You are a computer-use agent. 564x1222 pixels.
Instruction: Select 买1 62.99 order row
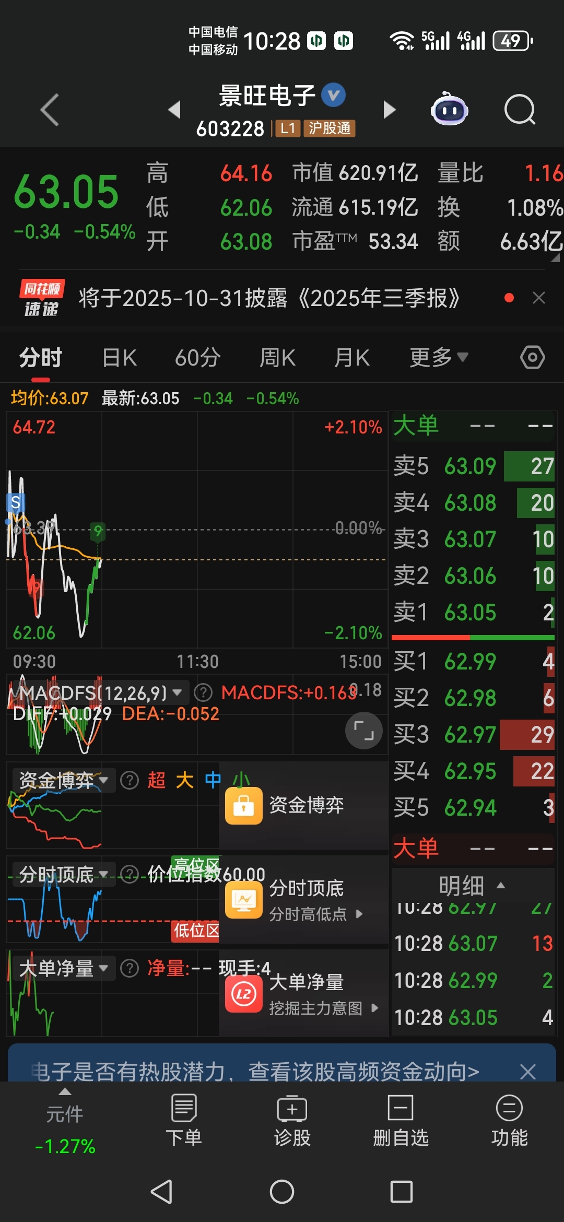coord(473,662)
